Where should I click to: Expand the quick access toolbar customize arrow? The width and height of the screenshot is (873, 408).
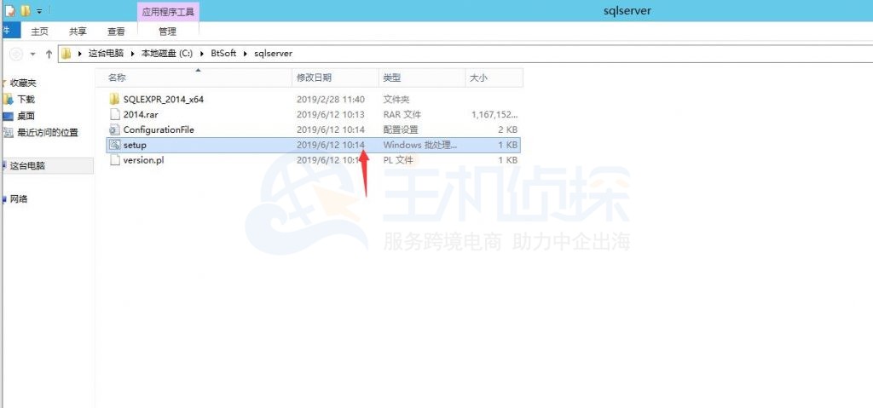tap(40, 11)
